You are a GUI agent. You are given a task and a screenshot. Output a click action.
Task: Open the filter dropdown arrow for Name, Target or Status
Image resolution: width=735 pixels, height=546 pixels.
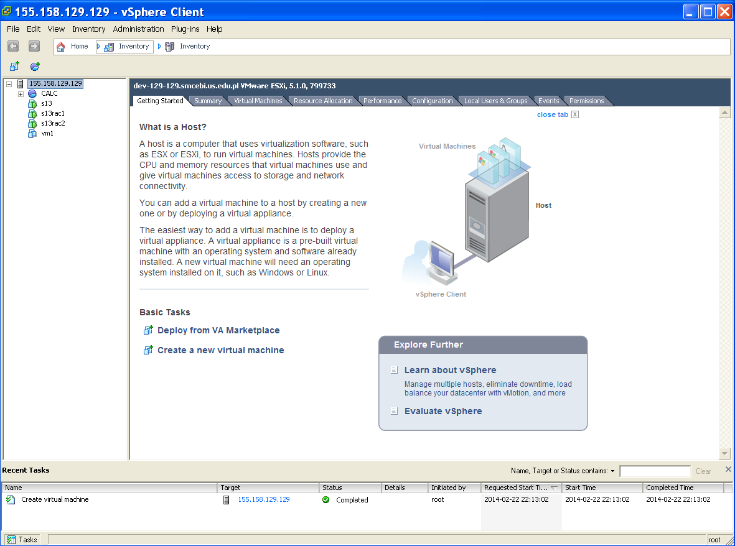coord(612,471)
